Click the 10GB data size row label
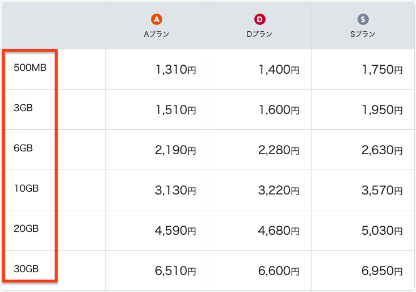 click(26, 189)
